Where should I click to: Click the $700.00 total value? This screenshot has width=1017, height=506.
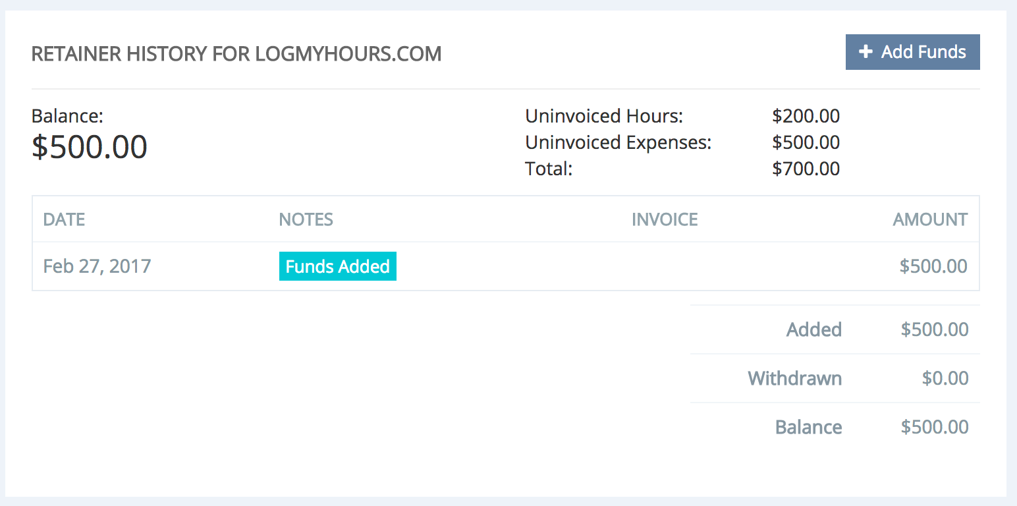click(x=806, y=169)
